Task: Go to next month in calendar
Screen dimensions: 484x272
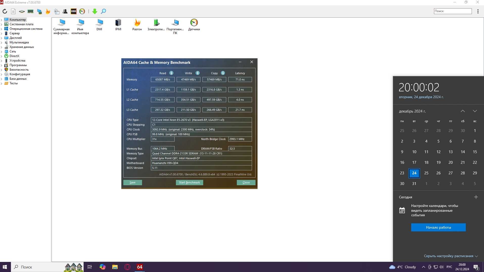Action: click(475, 111)
